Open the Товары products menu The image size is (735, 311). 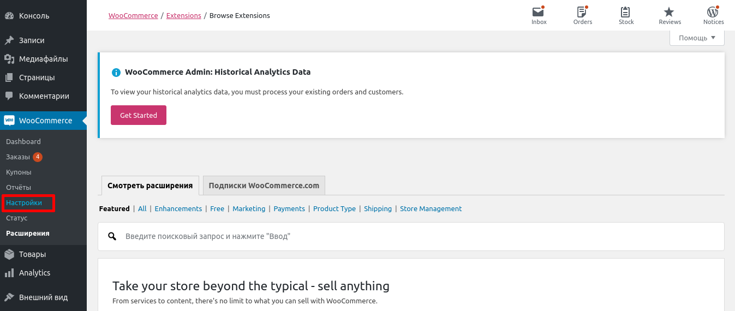[32, 254]
